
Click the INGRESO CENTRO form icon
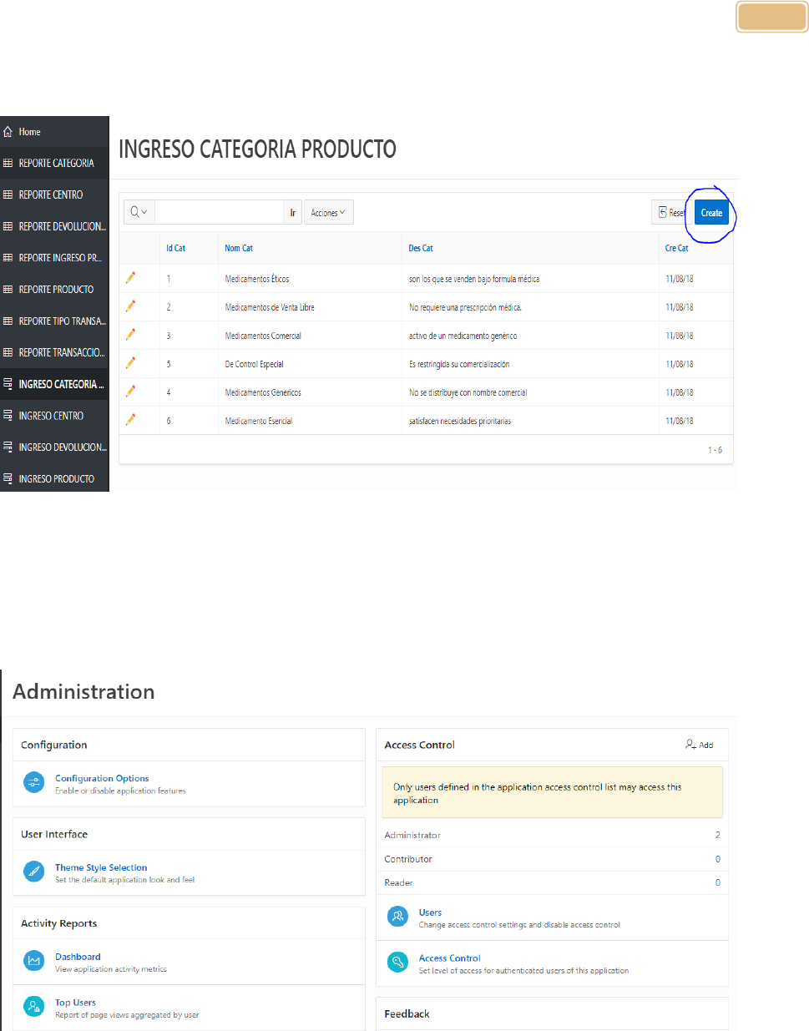[x=8, y=416]
